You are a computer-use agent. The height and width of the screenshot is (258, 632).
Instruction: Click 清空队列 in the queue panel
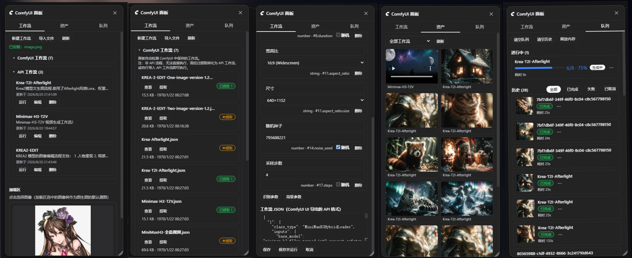521,39
